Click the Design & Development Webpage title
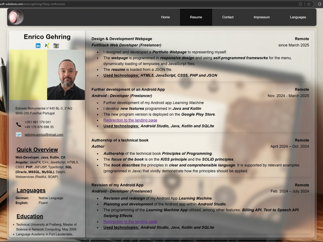This screenshot has width=323, height=242. pos(122,39)
